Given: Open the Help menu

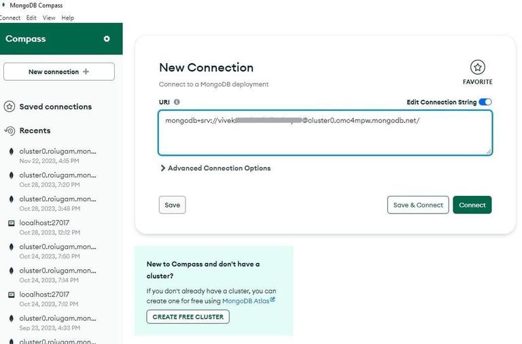Looking at the screenshot, I should click(68, 18).
